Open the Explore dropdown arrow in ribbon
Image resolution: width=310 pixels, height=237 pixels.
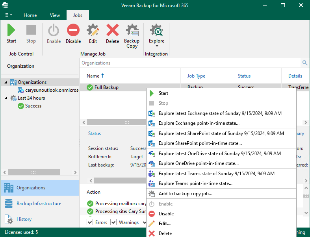[x=157, y=46]
